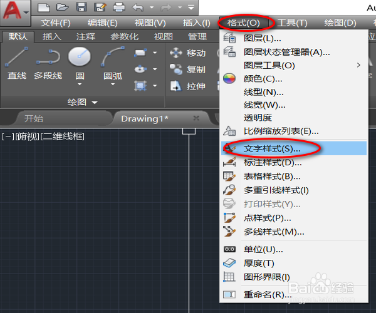Screen dimensions: 376x313
Task: Select the 直线 line tool
Action: tap(17, 63)
